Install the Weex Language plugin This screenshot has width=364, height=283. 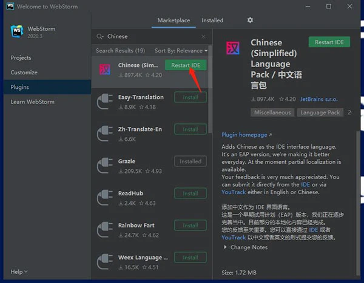pyautogui.click(x=190, y=258)
